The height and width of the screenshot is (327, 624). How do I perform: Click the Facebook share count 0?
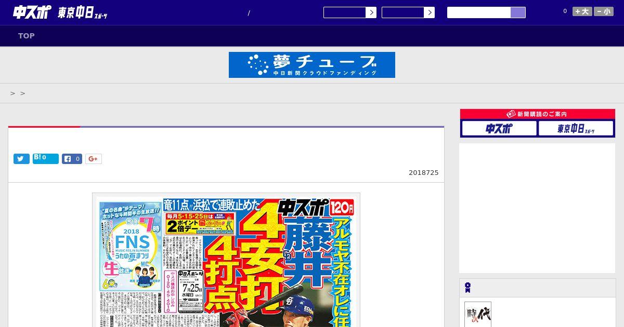coord(77,159)
